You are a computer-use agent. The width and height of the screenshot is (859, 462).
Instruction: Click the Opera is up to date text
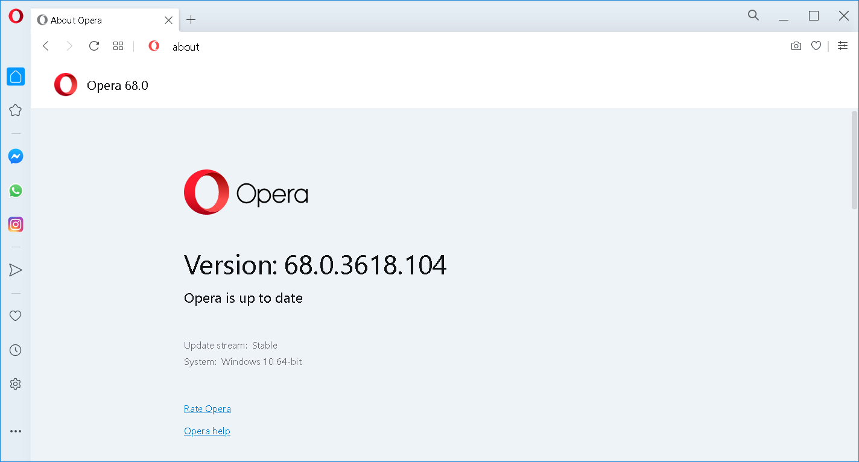tap(243, 298)
